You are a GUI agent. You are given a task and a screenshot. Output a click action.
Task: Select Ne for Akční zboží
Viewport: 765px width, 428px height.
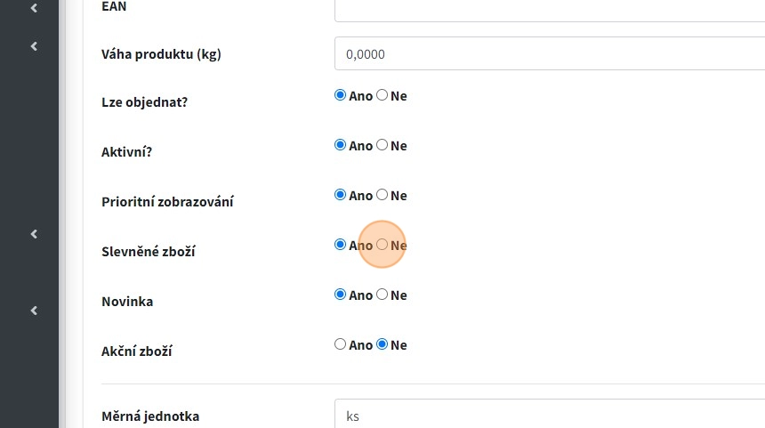(382, 344)
